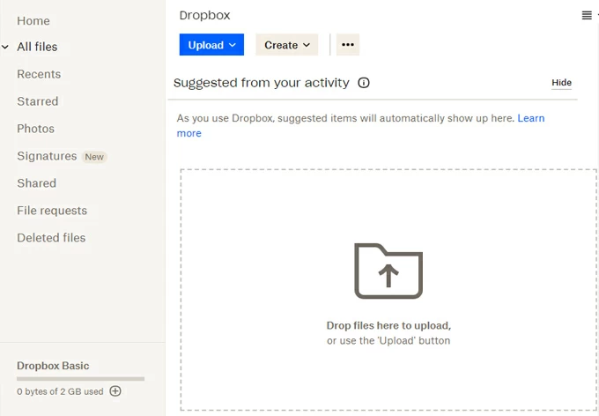Click the storage usage progress bar

point(80,379)
